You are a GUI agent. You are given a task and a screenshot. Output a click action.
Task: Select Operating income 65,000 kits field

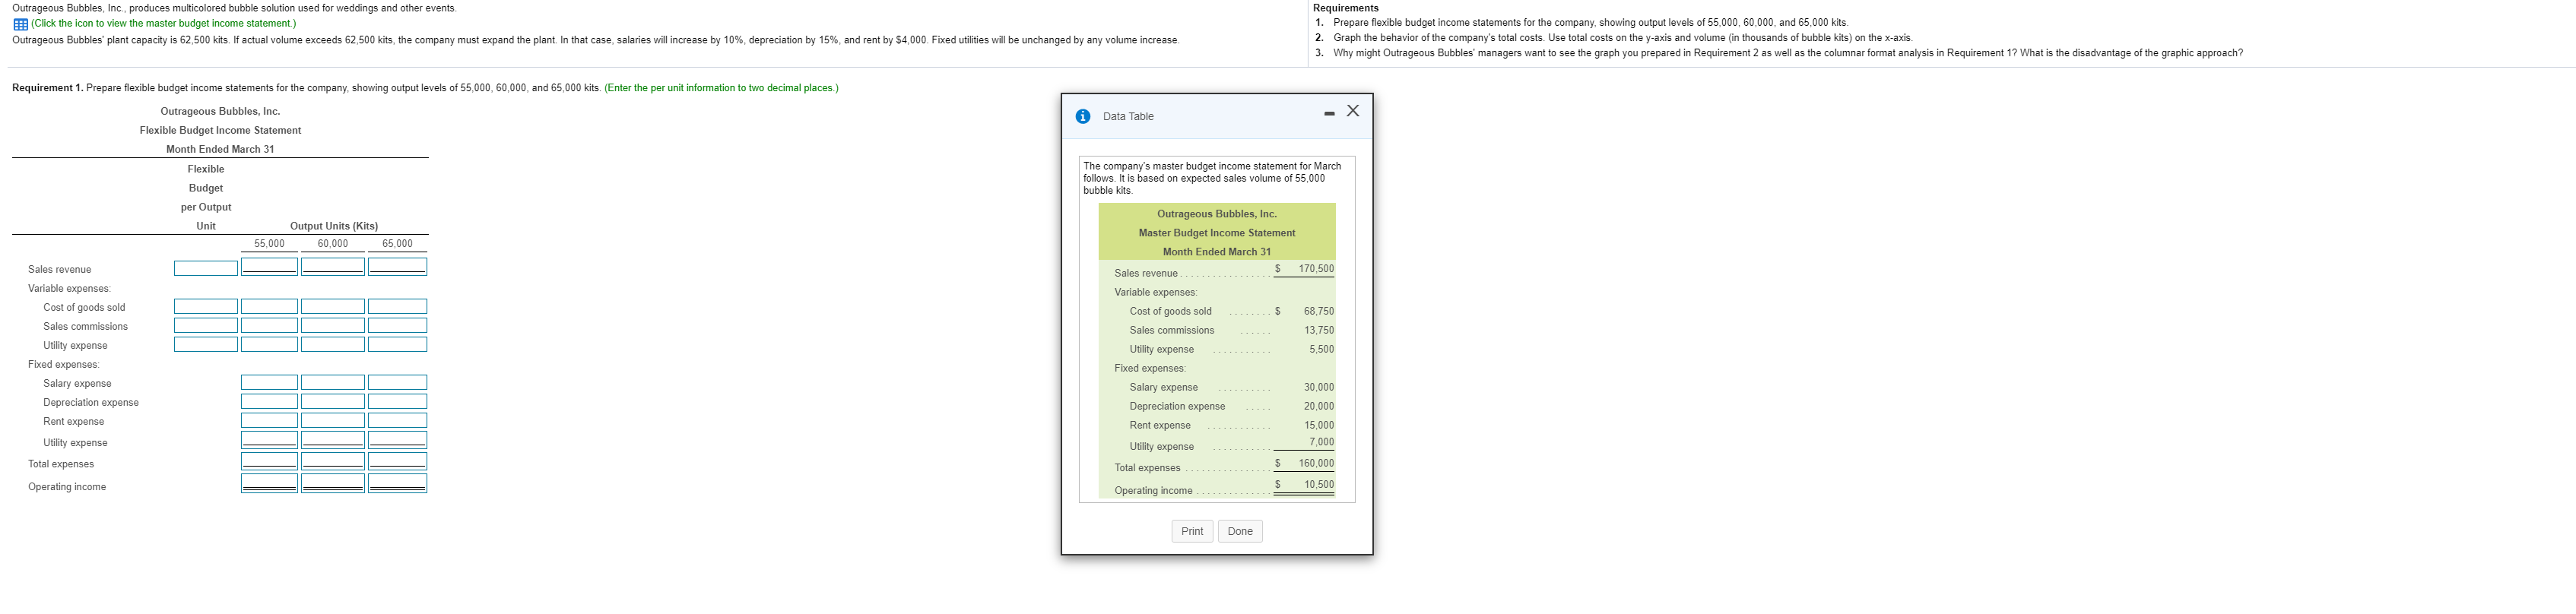tap(397, 483)
